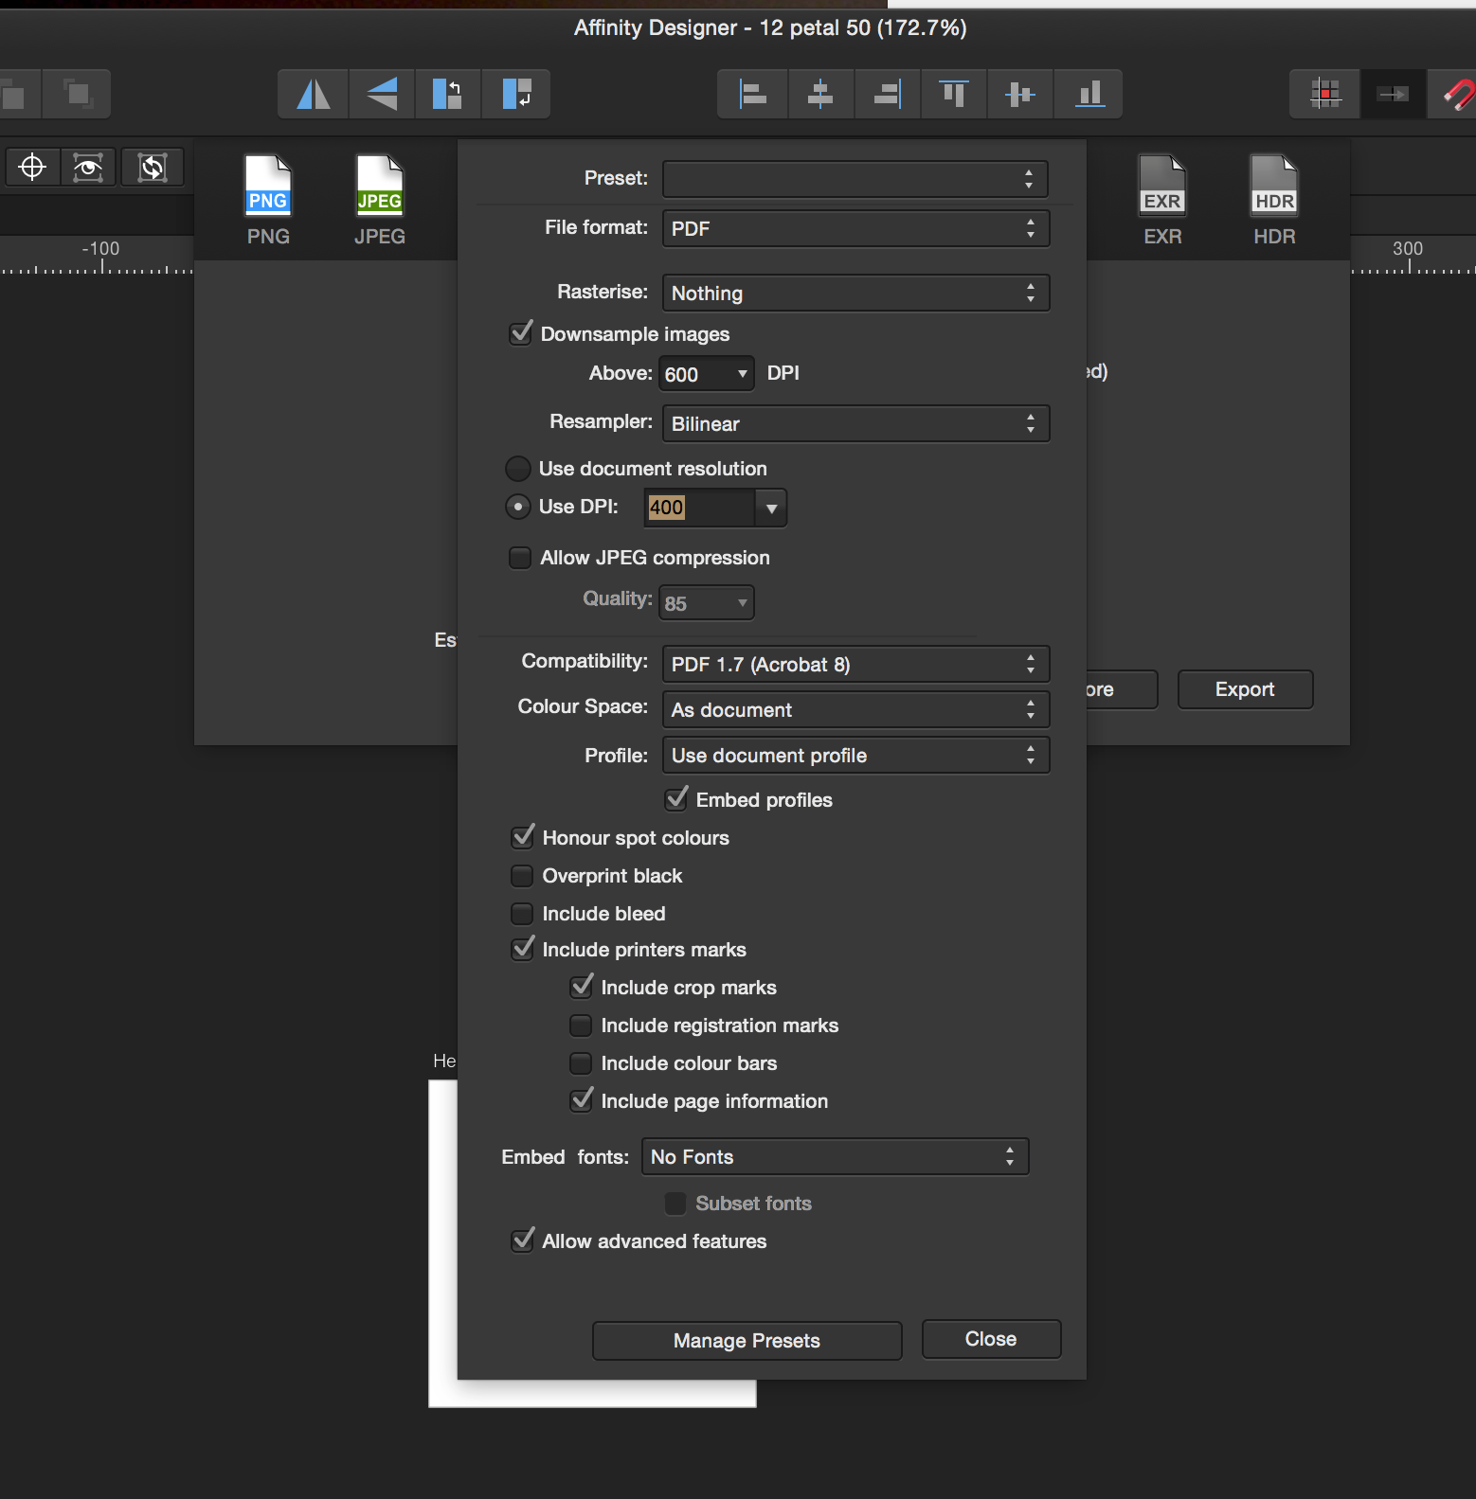The image size is (1476, 1499).
Task: Click the eye preview icon
Action: pos(88,168)
